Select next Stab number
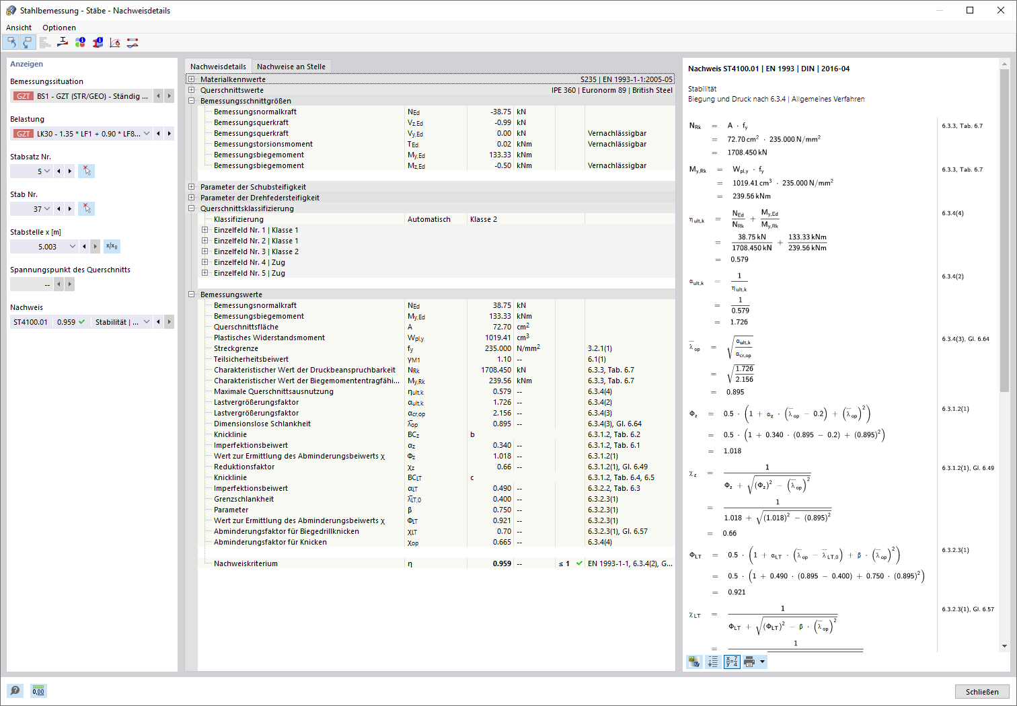1017x706 pixels. [x=69, y=208]
